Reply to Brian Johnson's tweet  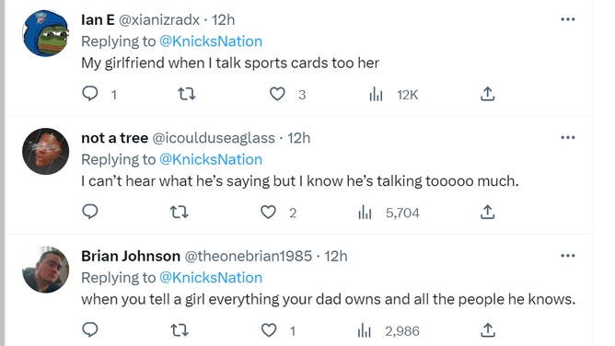90,330
